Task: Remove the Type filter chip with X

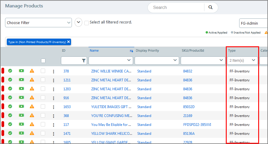Action: [69, 42]
